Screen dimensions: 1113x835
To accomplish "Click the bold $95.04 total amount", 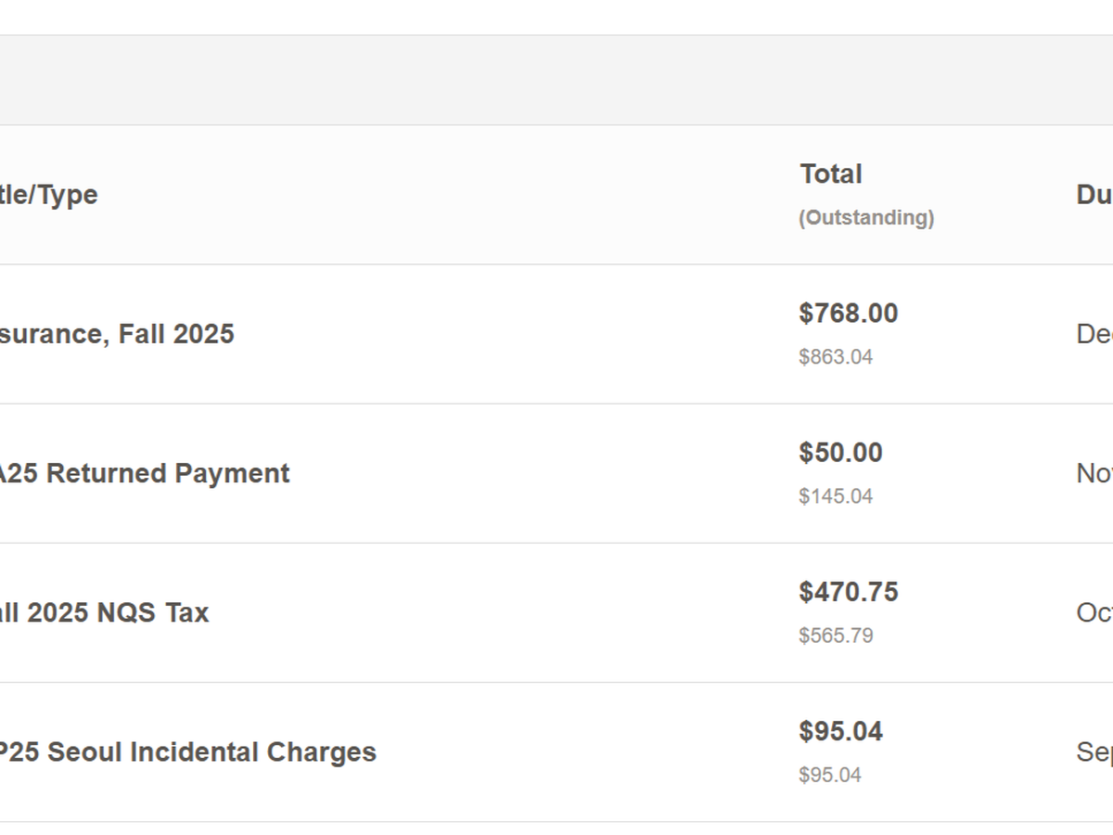I will 840,731.
